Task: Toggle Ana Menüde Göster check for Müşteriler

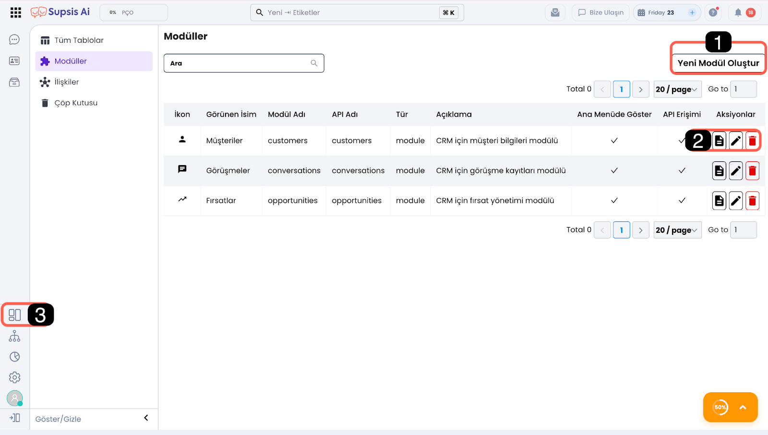Action: coord(614,141)
